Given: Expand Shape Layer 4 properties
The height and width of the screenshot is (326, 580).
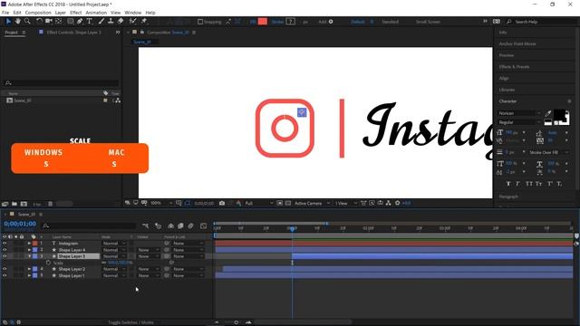Looking at the screenshot, I should tap(29, 250).
